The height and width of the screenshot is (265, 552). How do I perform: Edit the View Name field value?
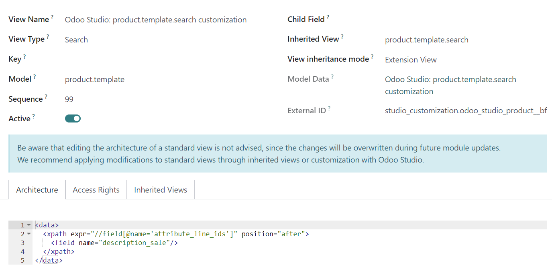click(156, 20)
